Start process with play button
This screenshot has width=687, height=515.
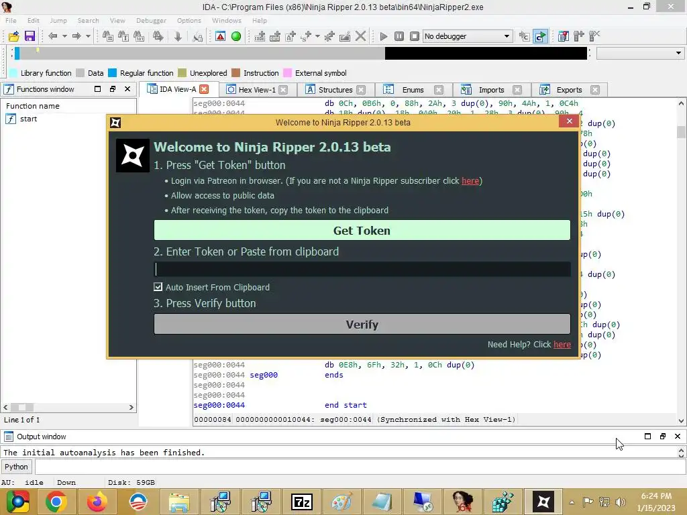[x=383, y=36]
